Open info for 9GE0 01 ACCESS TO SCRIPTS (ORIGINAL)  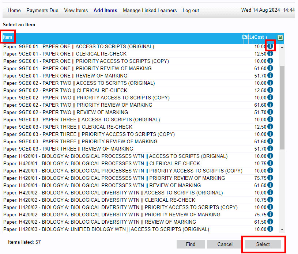pyautogui.click(x=269, y=46)
